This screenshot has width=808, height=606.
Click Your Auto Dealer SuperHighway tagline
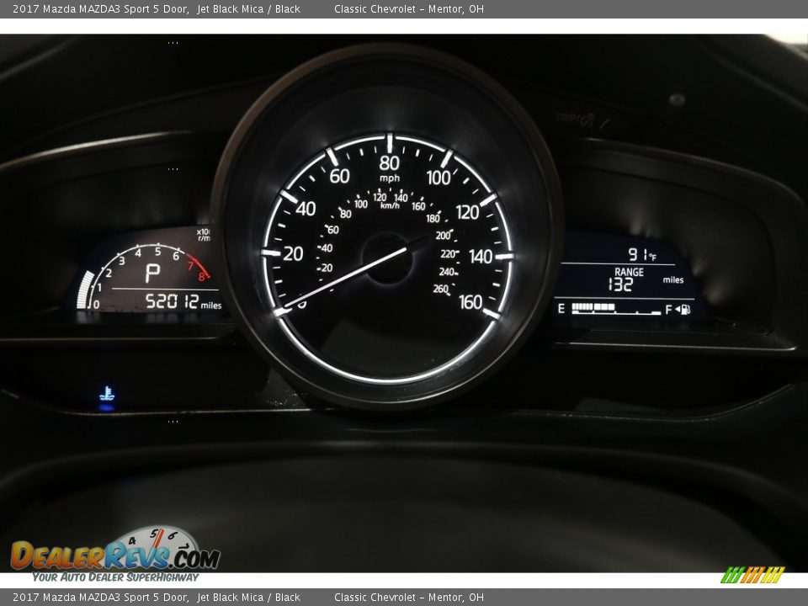(115, 577)
